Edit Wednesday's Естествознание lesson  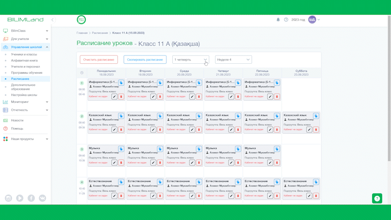pos(192,196)
